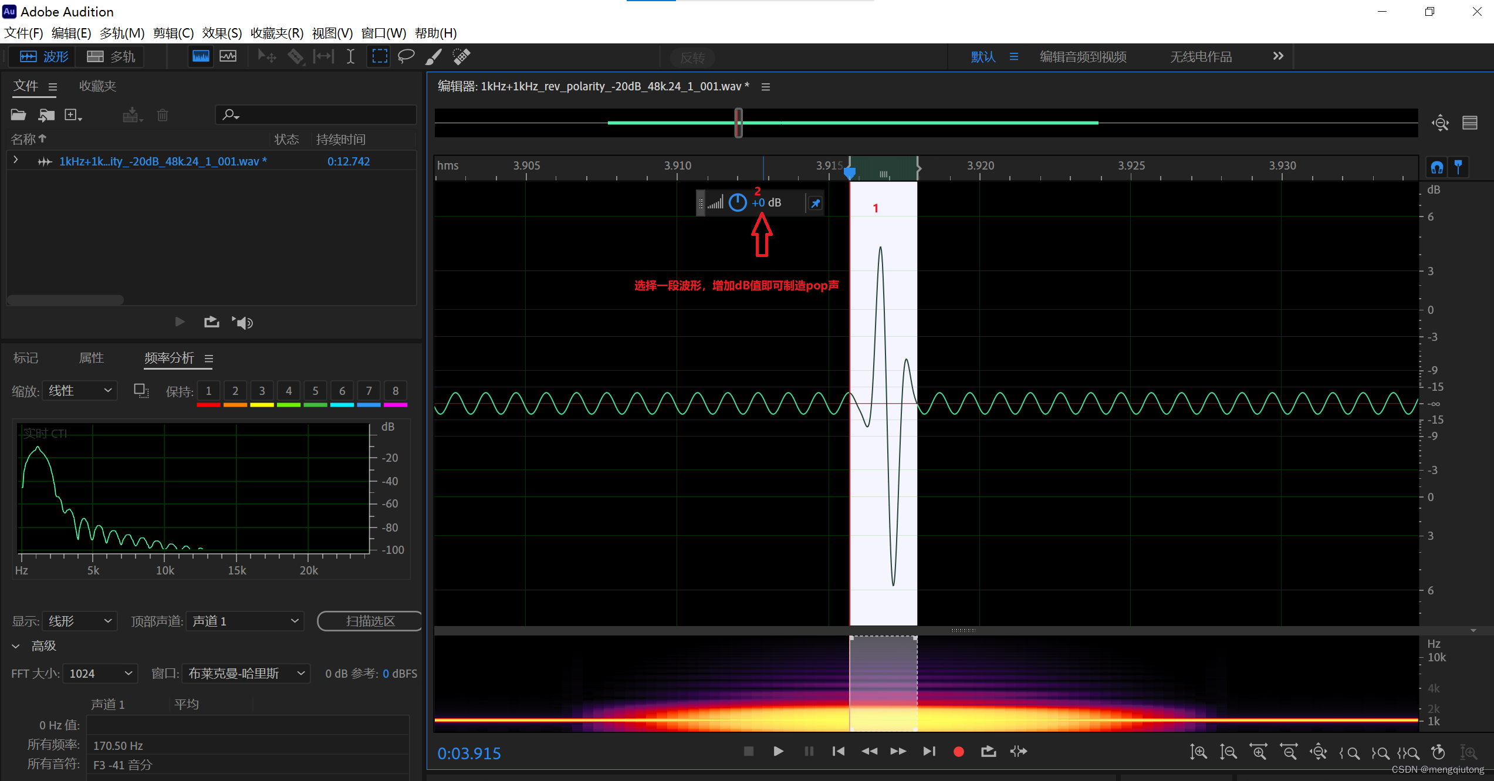
Task: Switch to the 标记 tab
Action: [26, 358]
